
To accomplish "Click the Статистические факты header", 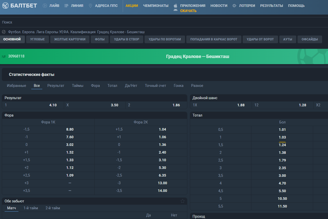I will pyautogui.click(x=32, y=75).
